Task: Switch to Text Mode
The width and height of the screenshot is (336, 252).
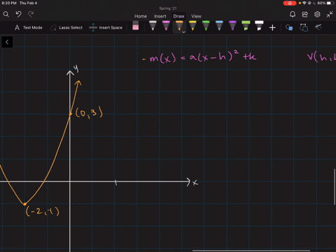Action: tap(29, 27)
